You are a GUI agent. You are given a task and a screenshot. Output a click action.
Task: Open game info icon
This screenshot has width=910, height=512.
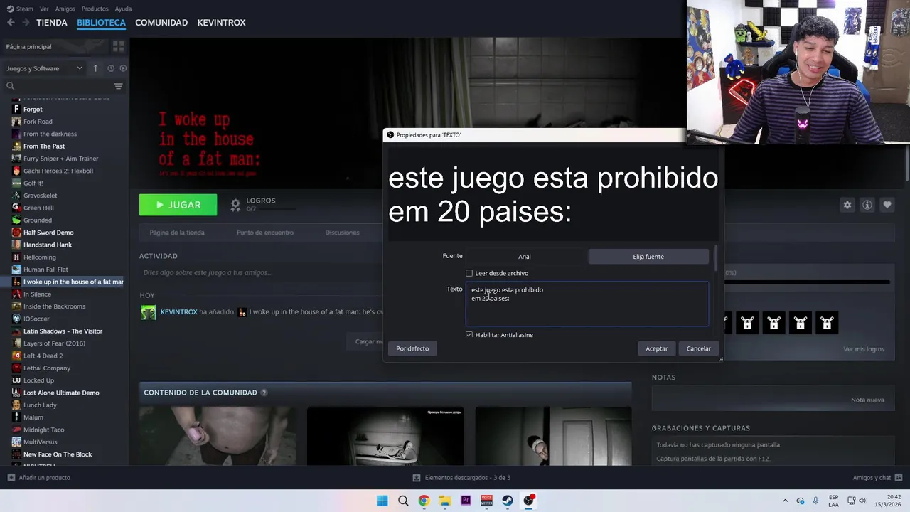tap(867, 205)
